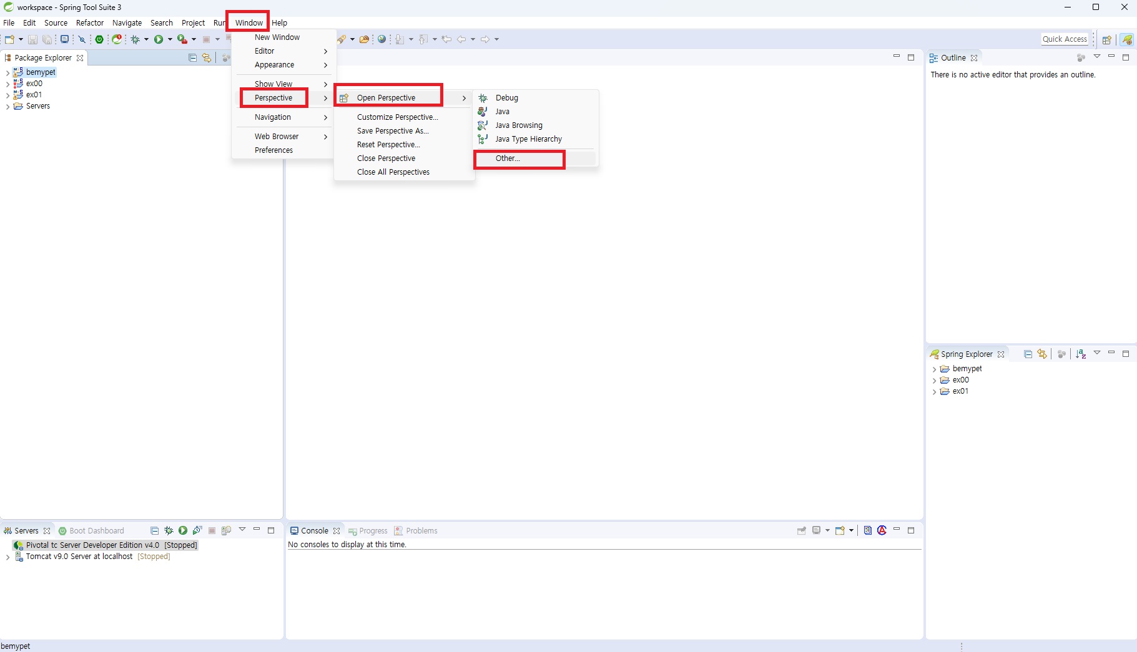
Task: Collapse All in Spring Explorer
Action: (1028, 354)
